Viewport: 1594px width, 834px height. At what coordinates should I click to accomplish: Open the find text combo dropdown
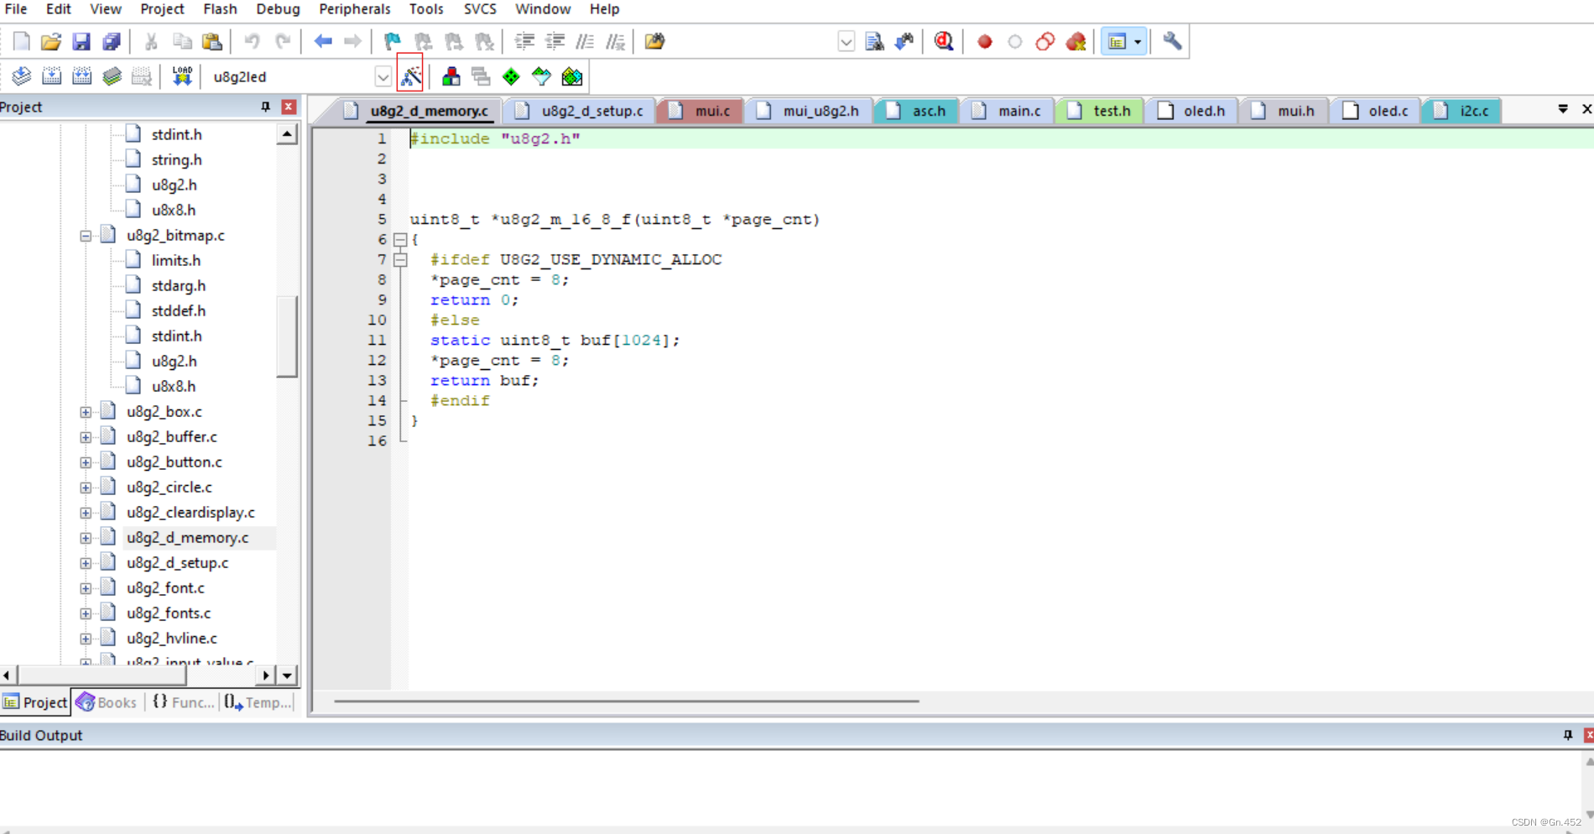coord(846,42)
